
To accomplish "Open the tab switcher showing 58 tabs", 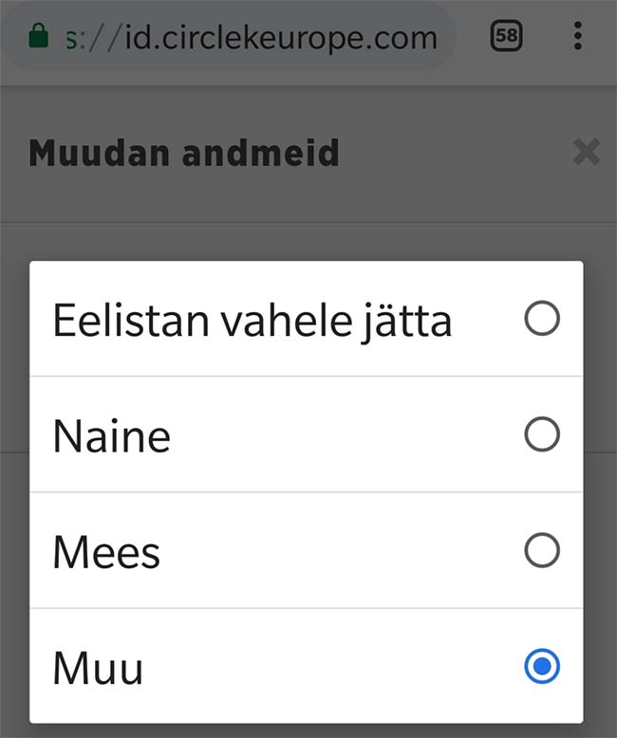I will 507,37.
